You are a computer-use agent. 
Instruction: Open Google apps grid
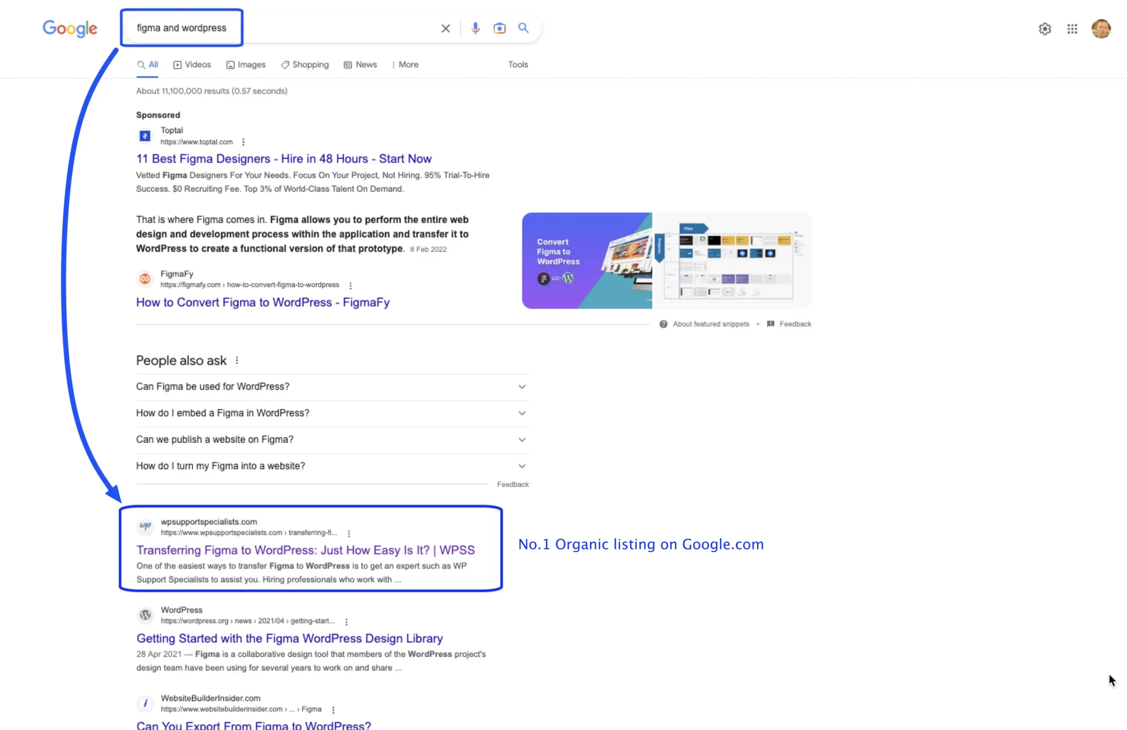tap(1072, 29)
